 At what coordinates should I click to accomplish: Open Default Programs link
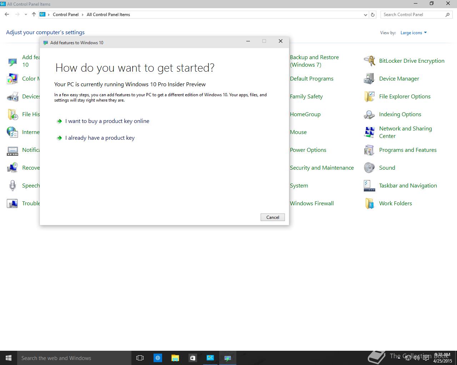[312, 79]
